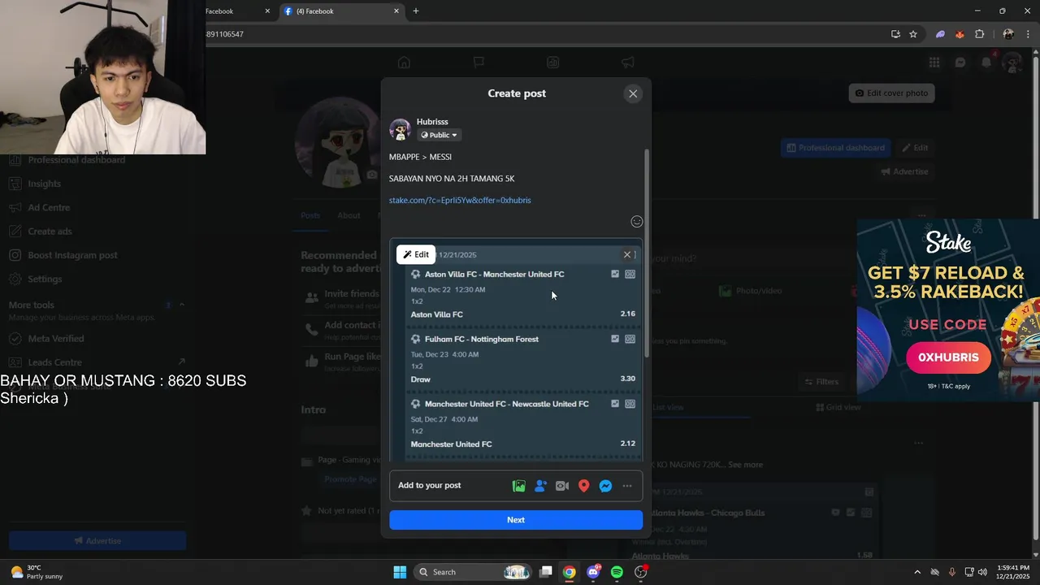The width and height of the screenshot is (1040, 585).
Task: Click the OXHUBRIS code on Stake banner
Action: click(x=948, y=357)
